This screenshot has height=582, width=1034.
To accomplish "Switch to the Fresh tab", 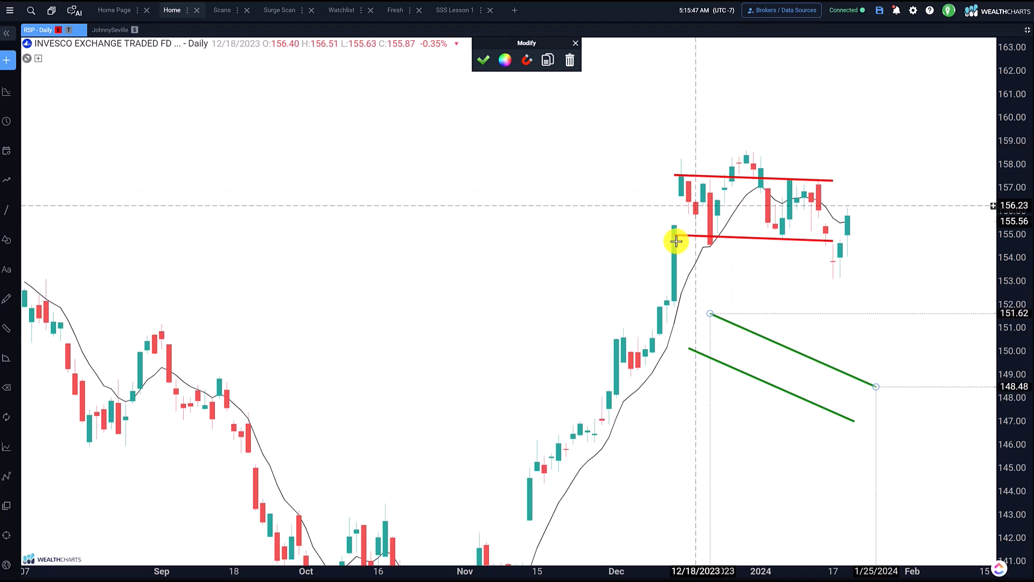I will point(395,10).
